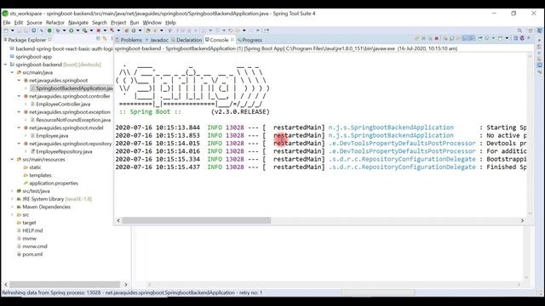This screenshot has width=545, height=306.
Task: Open the File menu
Action: [7, 23]
